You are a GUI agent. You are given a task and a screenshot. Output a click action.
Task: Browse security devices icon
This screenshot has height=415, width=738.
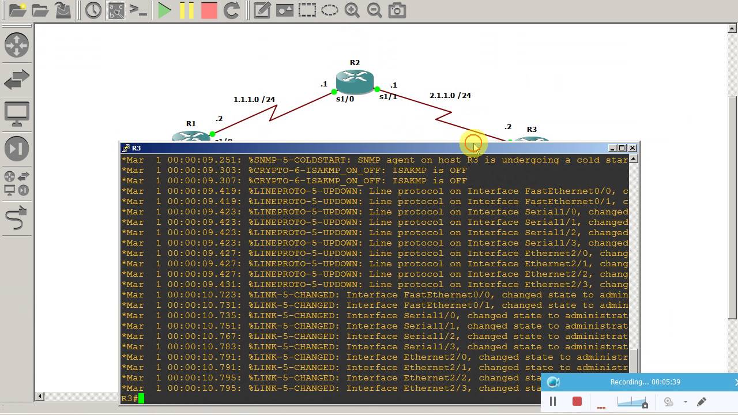pos(17,149)
